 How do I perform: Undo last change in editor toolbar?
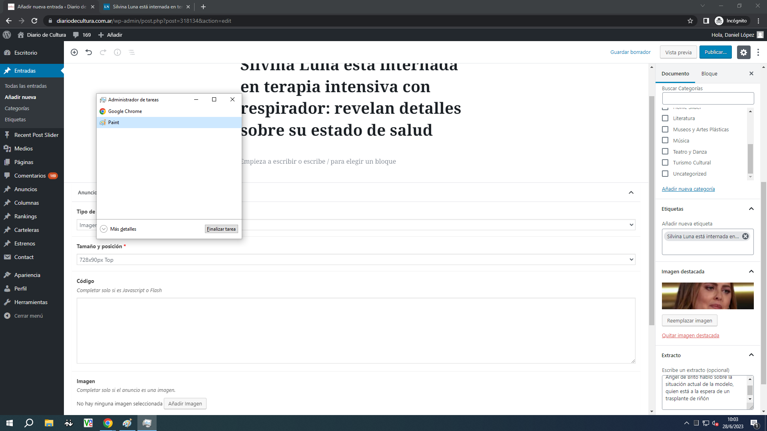89,52
